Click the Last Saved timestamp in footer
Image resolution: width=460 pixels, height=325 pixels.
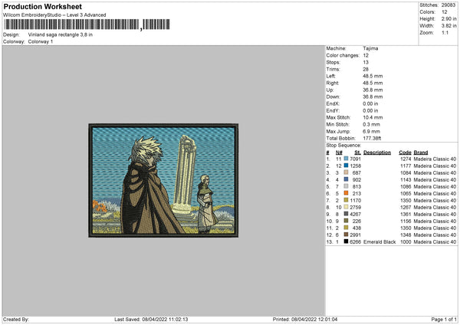[151, 319]
